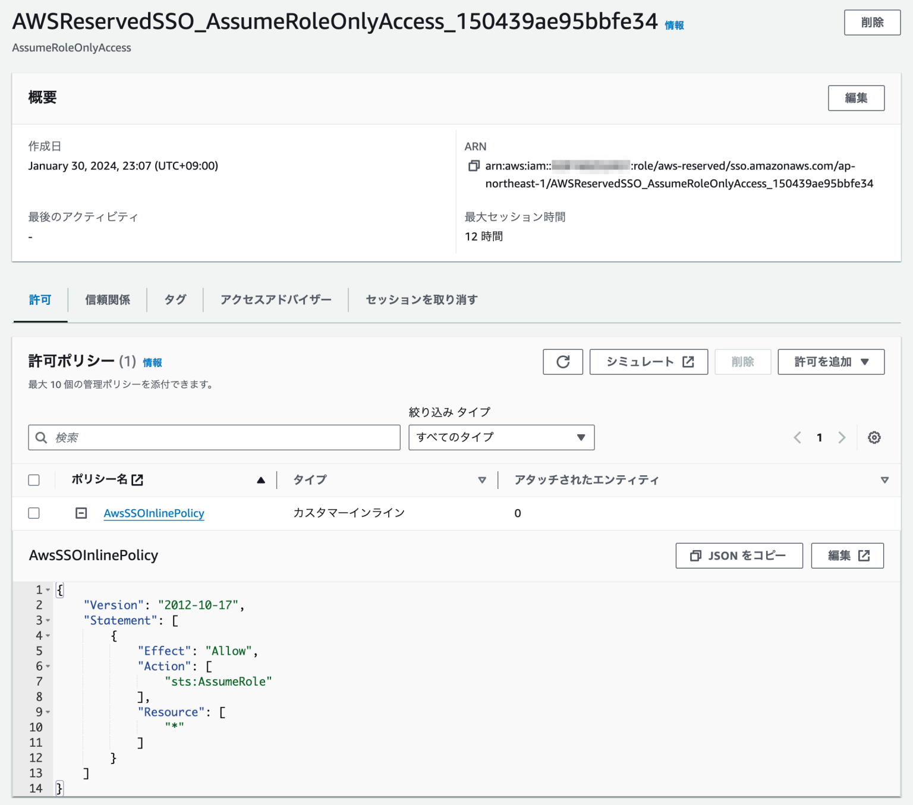Click the external link icon beside ポリシー名
This screenshot has height=805, width=913.
click(x=137, y=479)
